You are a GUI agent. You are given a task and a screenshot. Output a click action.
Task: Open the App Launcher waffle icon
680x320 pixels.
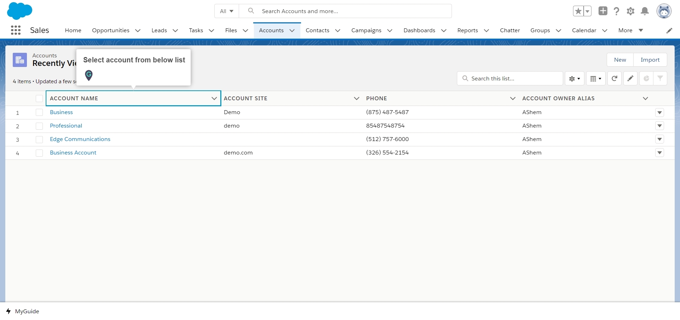[16, 30]
